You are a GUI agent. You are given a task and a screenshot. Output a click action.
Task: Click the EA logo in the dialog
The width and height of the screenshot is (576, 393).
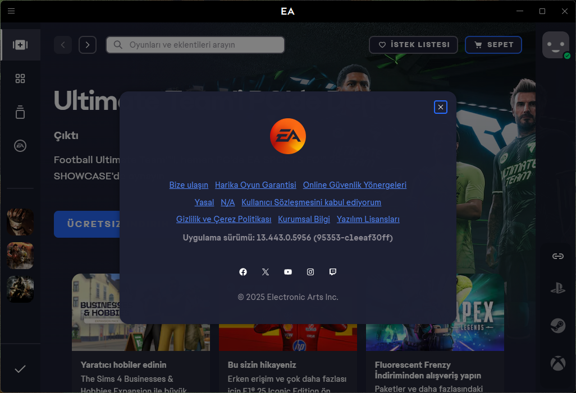coord(288,136)
